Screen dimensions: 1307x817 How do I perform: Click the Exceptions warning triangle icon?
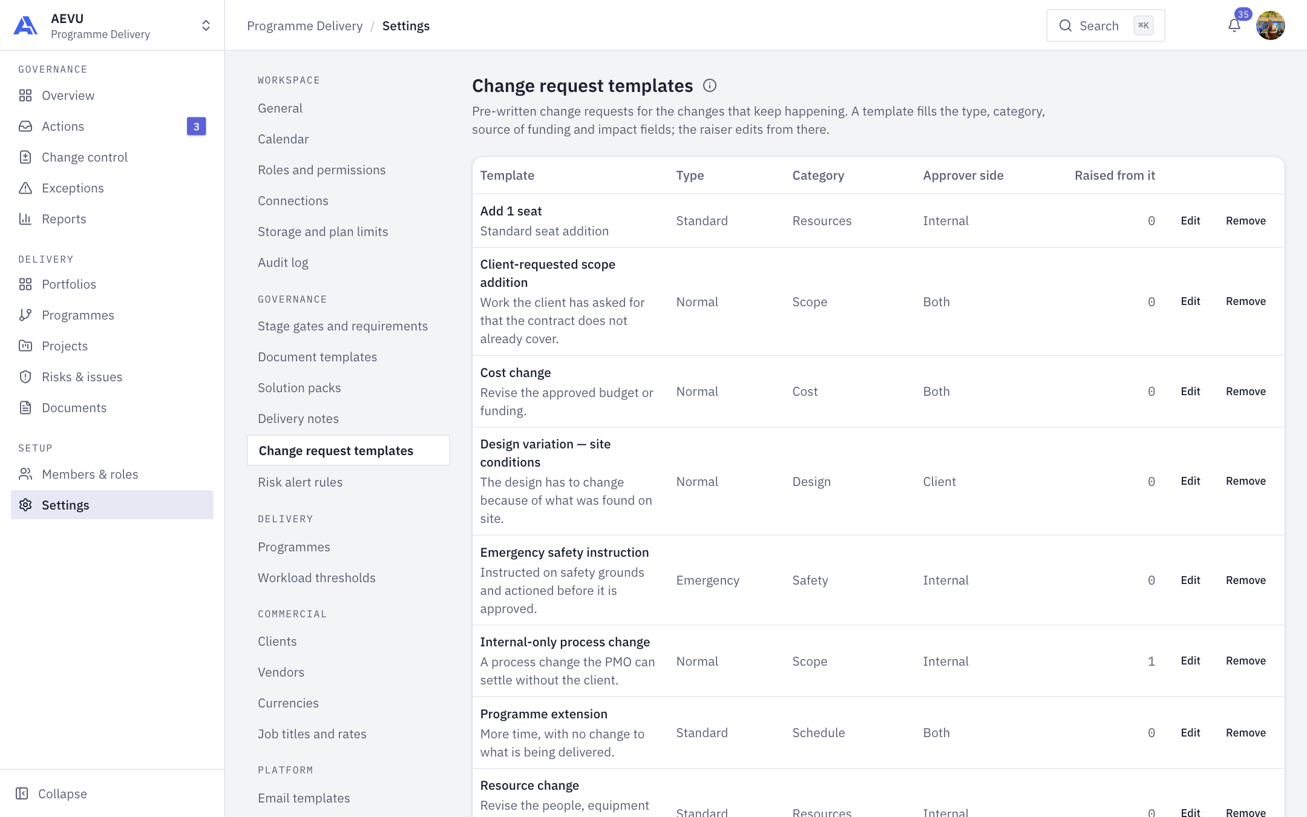[x=25, y=188]
